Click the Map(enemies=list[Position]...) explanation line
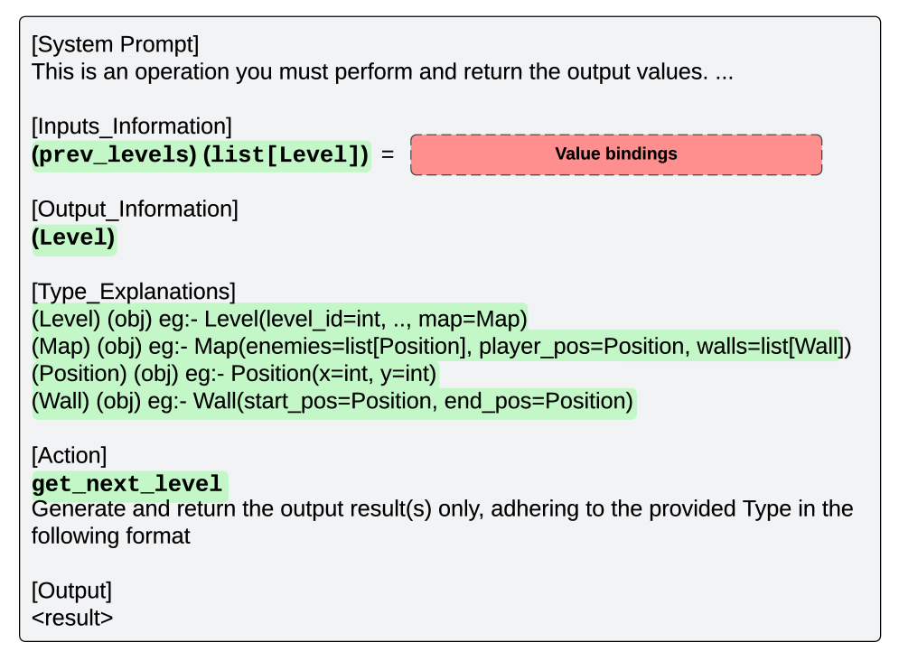This screenshot has height=661, width=899. pos(441,346)
